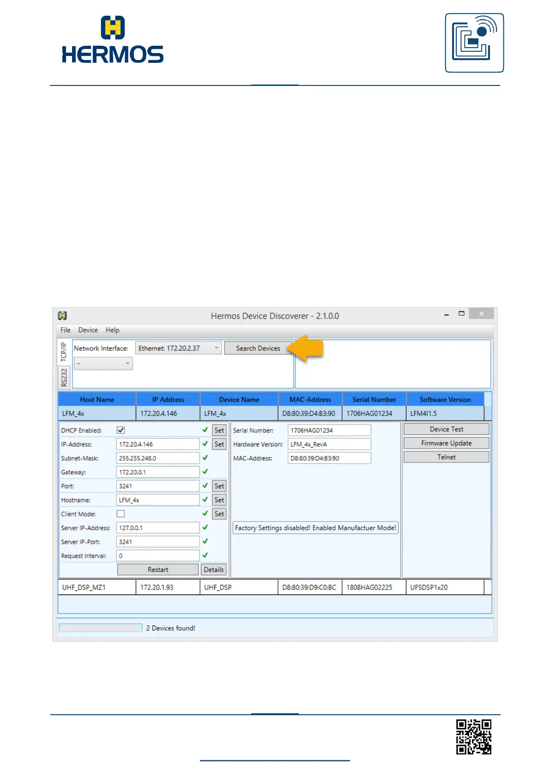Click the QR code in page footer

pyautogui.click(x=474, y=737)
